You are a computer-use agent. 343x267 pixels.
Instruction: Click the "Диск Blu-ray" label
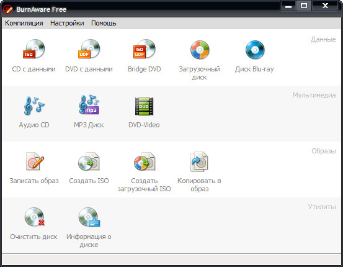[x=254, y=69]
